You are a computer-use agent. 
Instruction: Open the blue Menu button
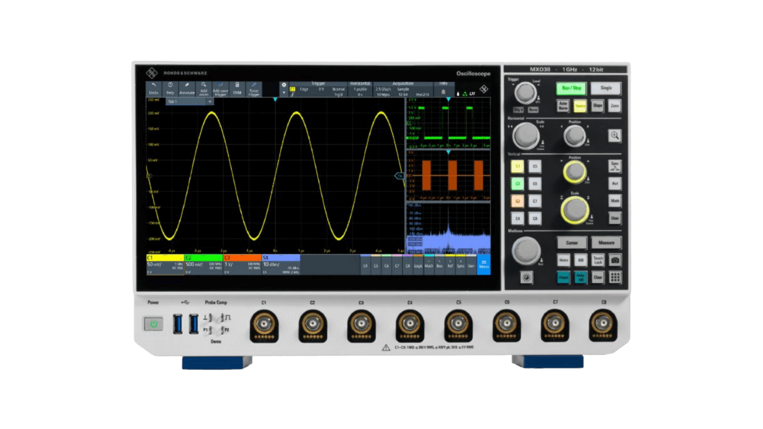pos(483,266)
